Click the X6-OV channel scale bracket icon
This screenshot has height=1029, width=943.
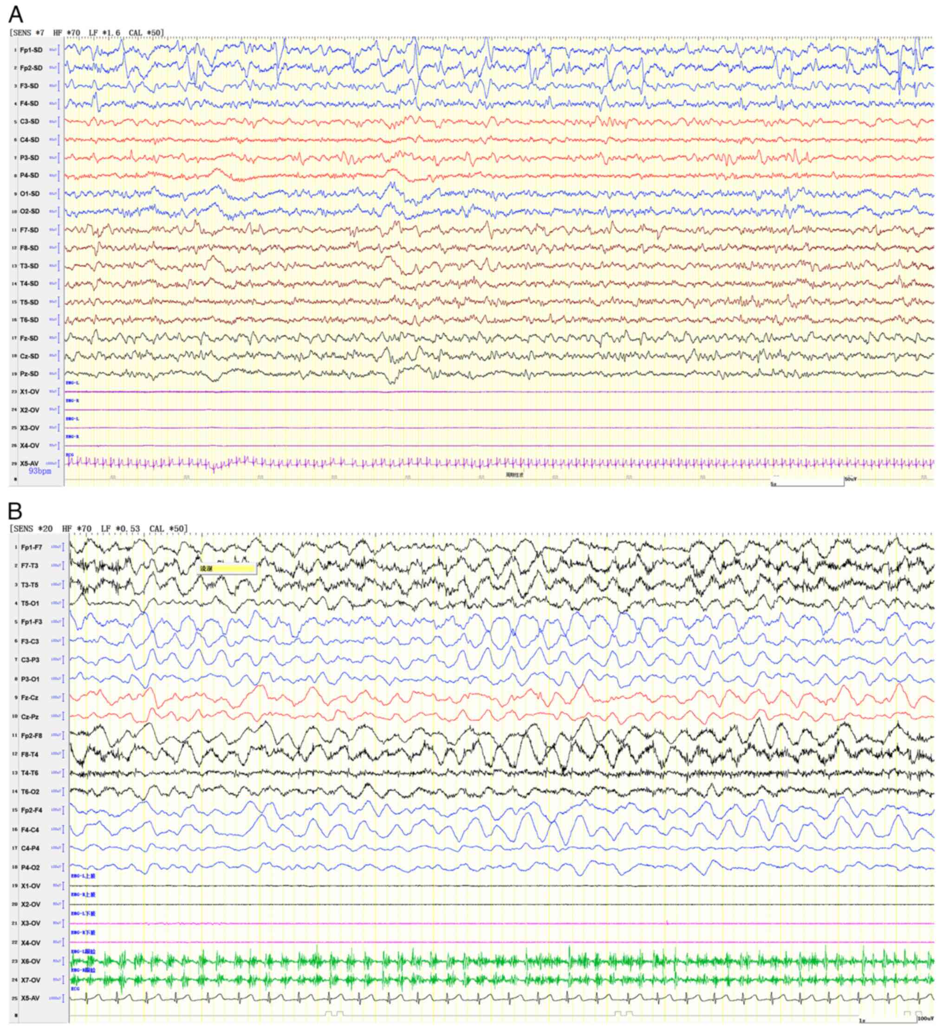coord(64,962)
